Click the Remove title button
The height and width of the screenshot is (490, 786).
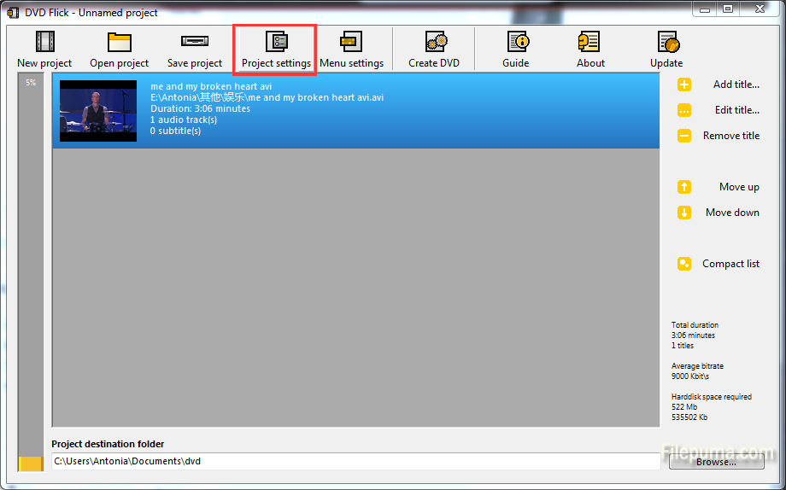(730, 136)
